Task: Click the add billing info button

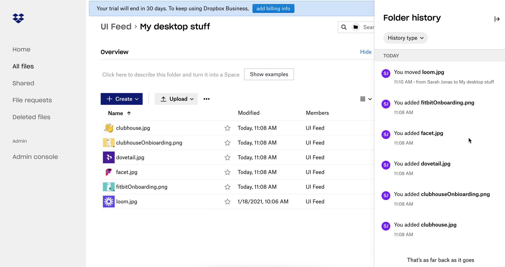Action: (x=273, y=8)
